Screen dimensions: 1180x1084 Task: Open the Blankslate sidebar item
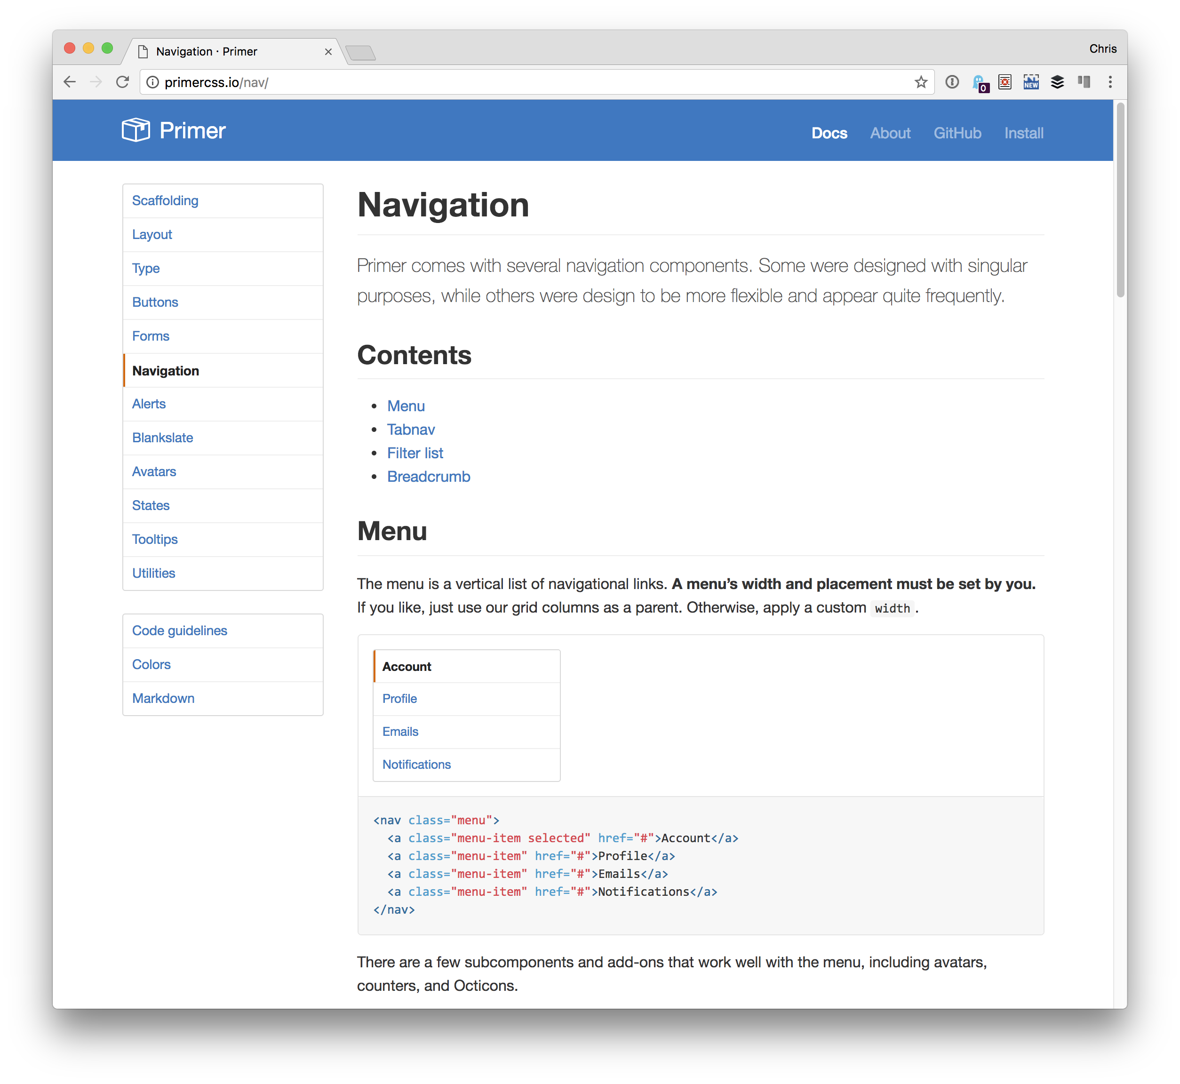223,438
